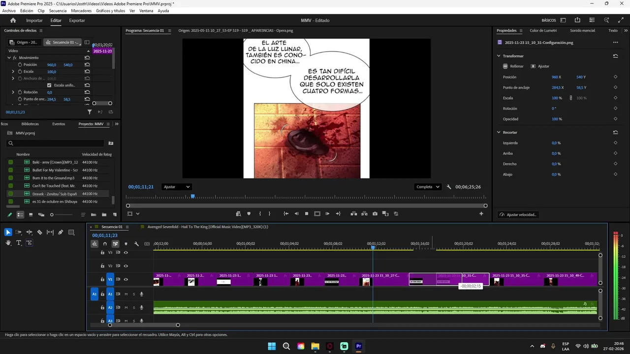Switch to the Exportar workspace tab
Screen dimensions: 630x354
[x=77, y=20]
